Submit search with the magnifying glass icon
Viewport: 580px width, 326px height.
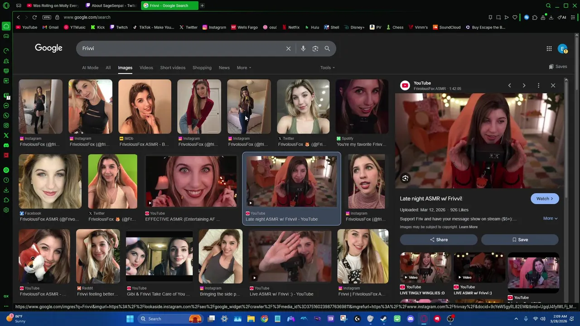coord(327,48)
